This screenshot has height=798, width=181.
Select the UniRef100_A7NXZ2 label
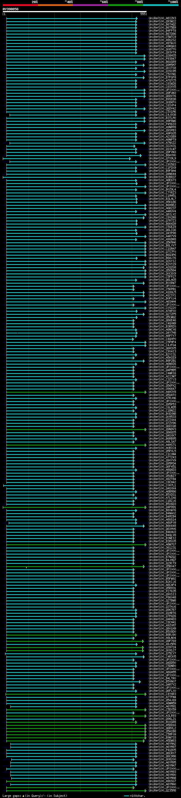[x=162, y=143]
